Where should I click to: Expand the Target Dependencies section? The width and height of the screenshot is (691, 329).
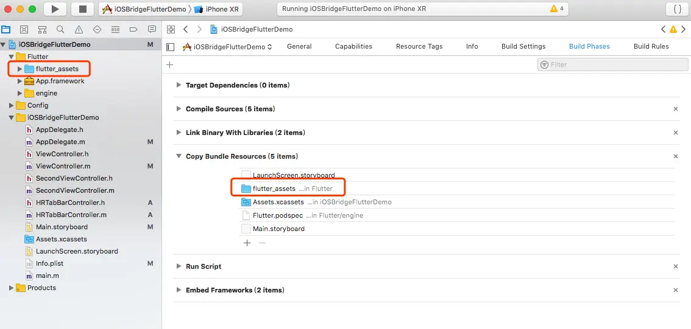tap(179, 85)
